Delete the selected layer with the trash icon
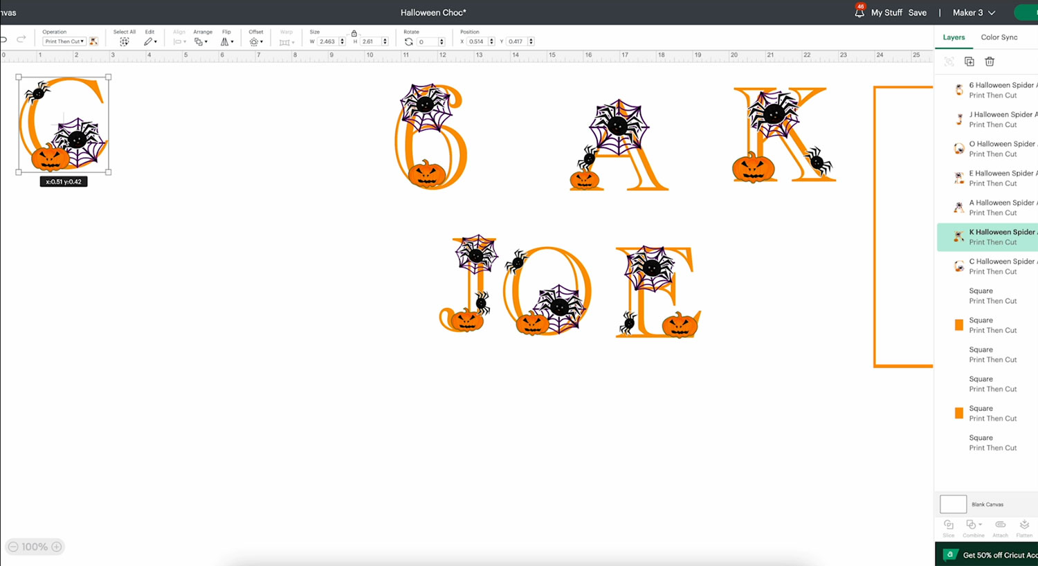This screenshot has height=566, width=1038. pos(990,62)
